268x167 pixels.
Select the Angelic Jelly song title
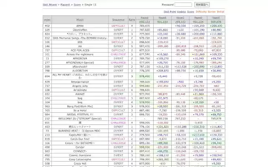(80, 86)
